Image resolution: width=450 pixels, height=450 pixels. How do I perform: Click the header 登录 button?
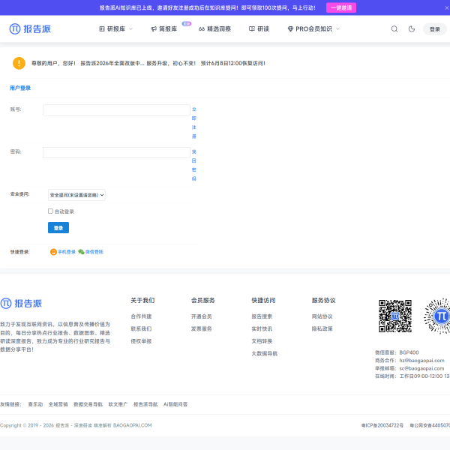[434, 29]
